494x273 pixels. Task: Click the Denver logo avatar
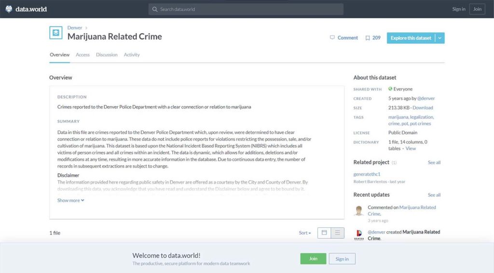(x=359, y=235)
